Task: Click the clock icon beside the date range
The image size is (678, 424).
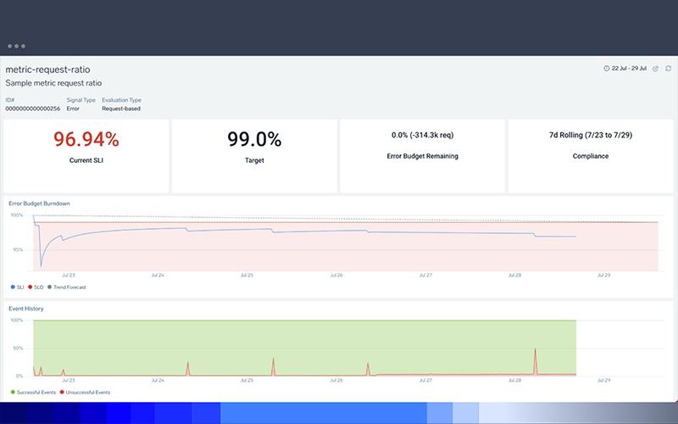Action: (606, 69)
